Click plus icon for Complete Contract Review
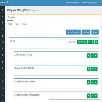Screen dimensions: 102x102 coord(88,82)
